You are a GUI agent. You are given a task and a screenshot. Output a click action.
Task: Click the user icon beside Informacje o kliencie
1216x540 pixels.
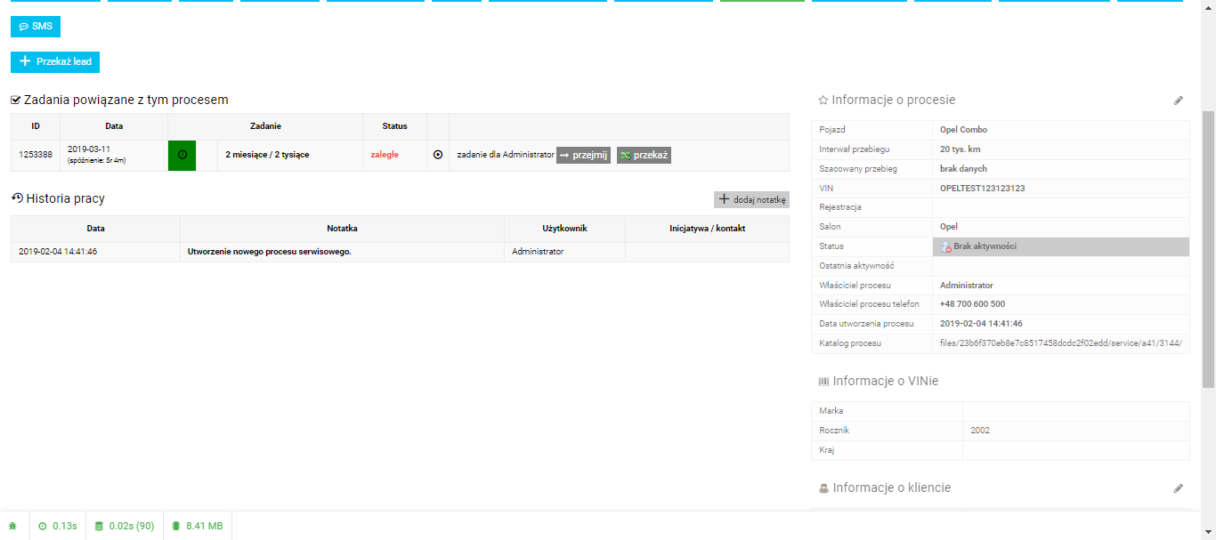click(x=823, y=488)
